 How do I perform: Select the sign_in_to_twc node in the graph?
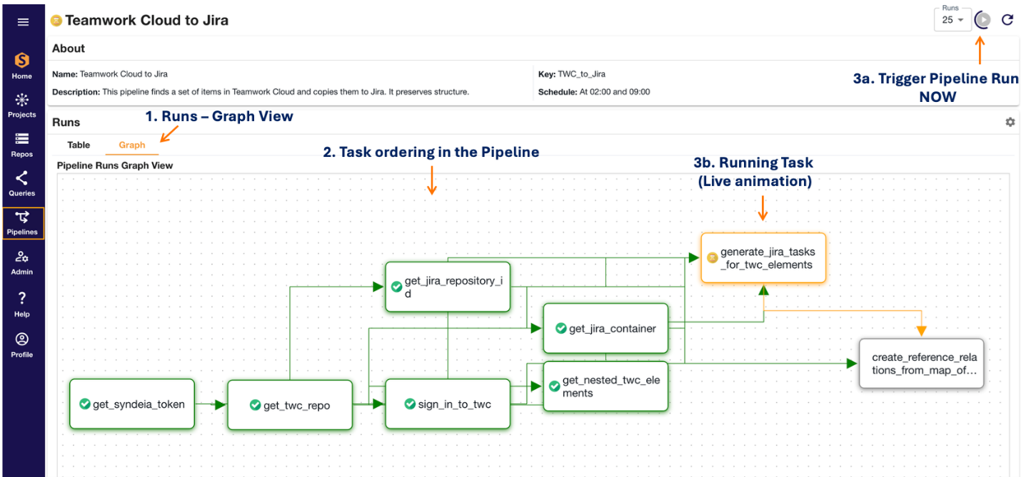coord(448,404)
